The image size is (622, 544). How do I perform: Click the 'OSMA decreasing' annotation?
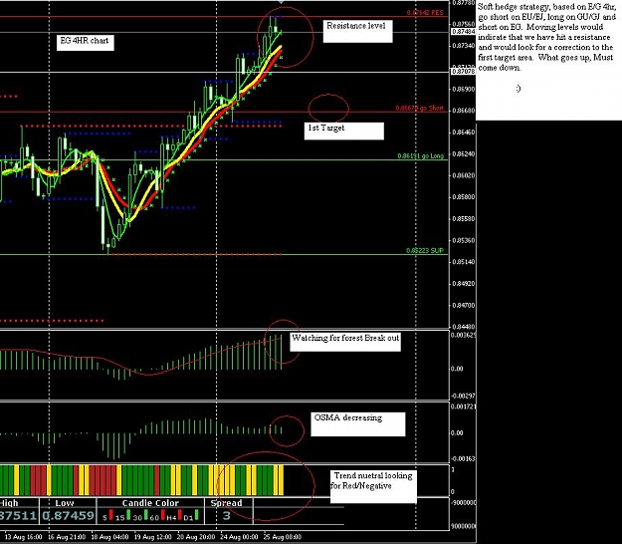click(x=358, y=424)
